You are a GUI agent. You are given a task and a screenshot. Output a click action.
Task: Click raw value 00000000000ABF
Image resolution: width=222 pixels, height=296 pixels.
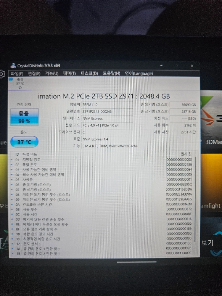pyautogui.click(x=179, y=214)
